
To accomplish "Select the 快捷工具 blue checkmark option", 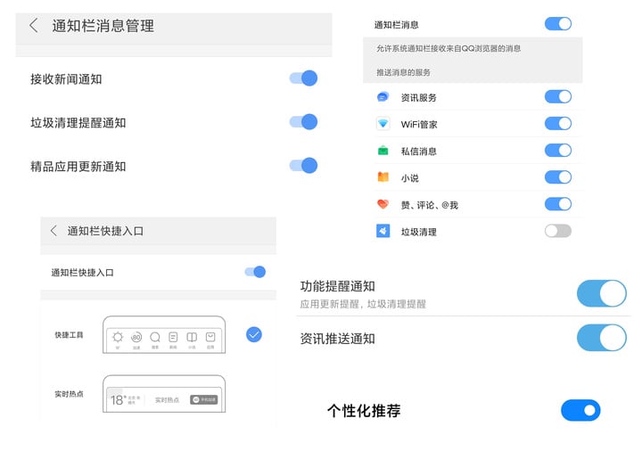I will coord(254,335).
